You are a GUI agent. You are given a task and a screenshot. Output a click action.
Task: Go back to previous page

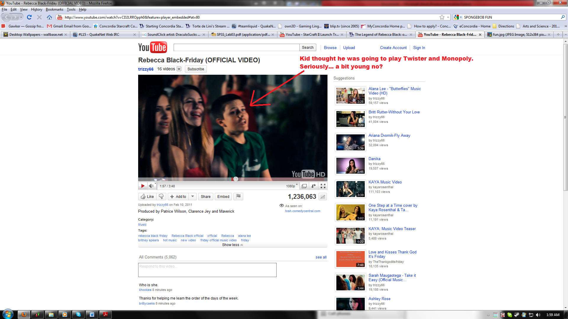pyautogui.click(x=7, y=17)
